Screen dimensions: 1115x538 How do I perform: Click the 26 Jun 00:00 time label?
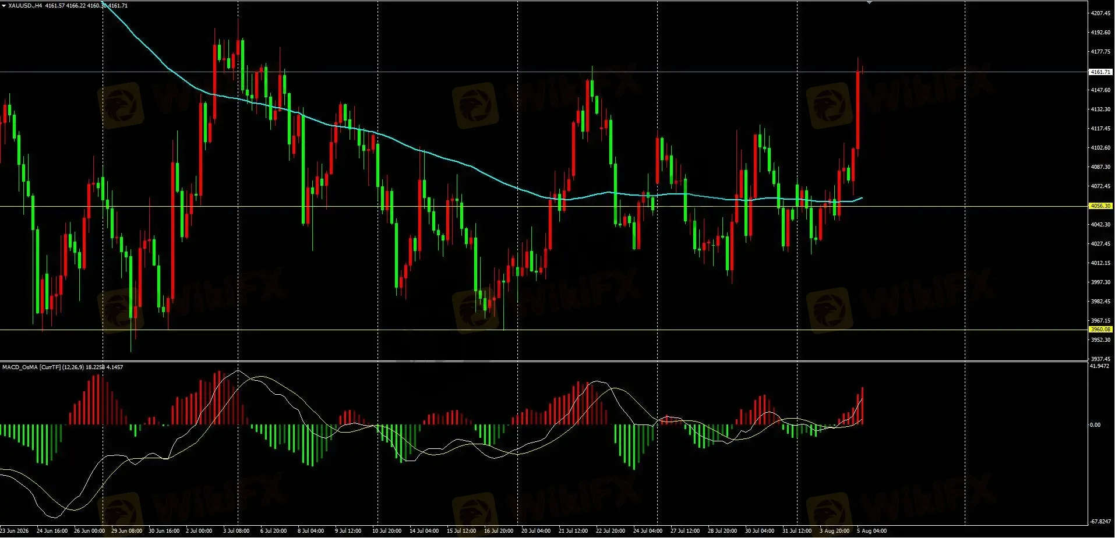pyautogui.click(x=89, y=531)
